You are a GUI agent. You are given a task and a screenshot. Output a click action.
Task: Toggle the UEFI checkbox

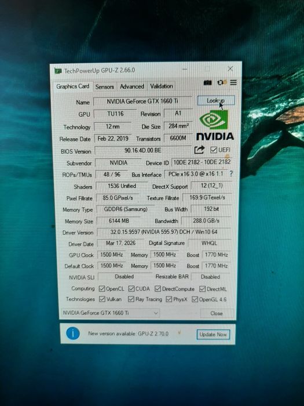[x=214, y=150]
